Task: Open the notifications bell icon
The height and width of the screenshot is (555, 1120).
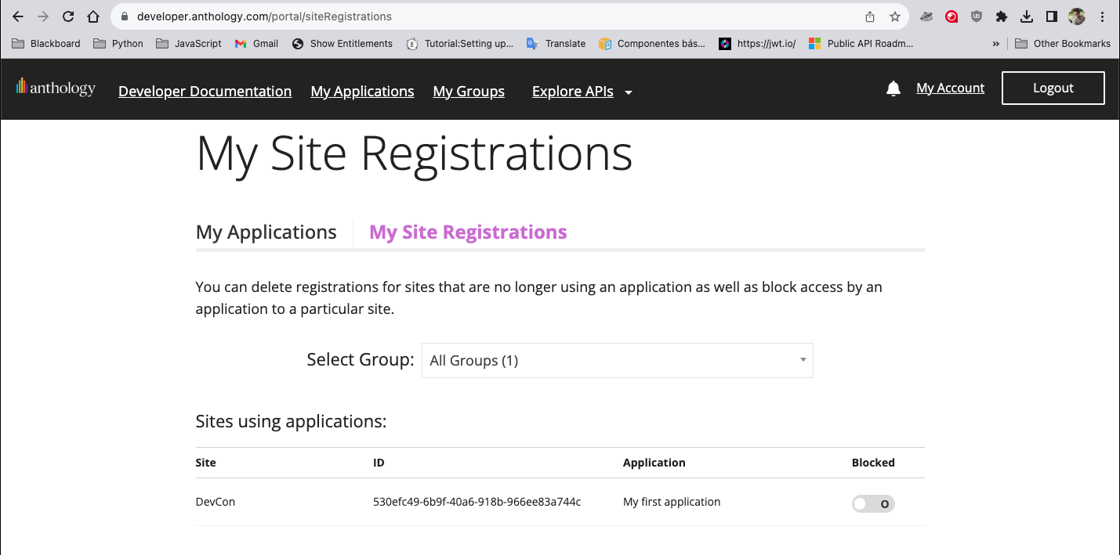Action: click(x=893, y=88)
